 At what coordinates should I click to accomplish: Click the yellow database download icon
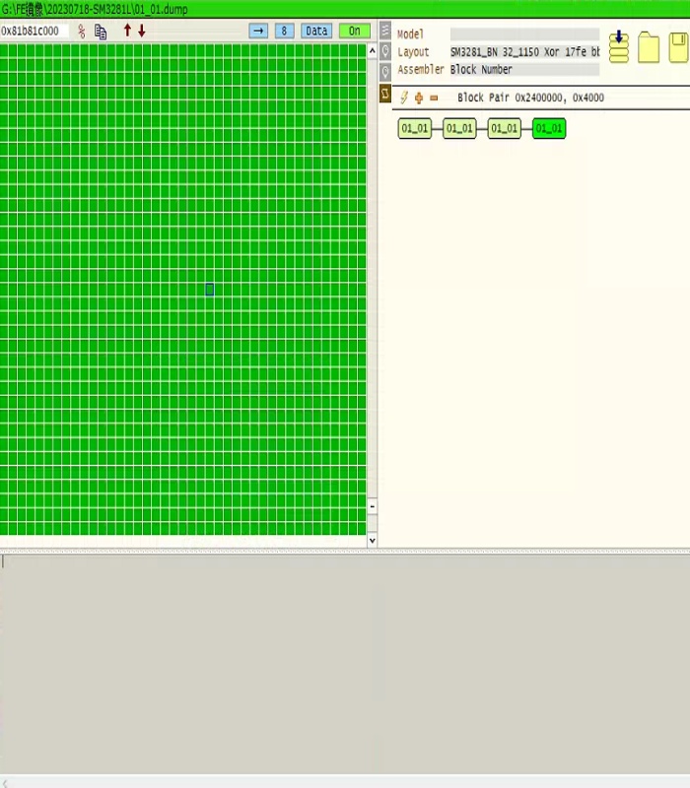point(619,46)
